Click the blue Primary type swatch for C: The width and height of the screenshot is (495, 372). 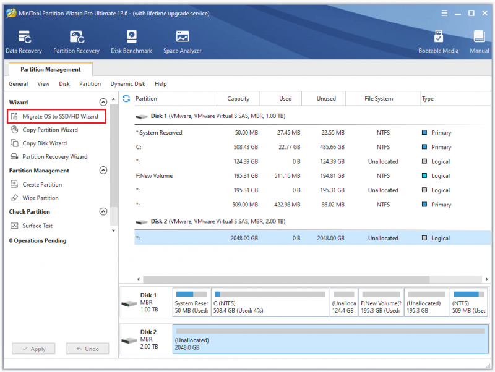[424, 147]
